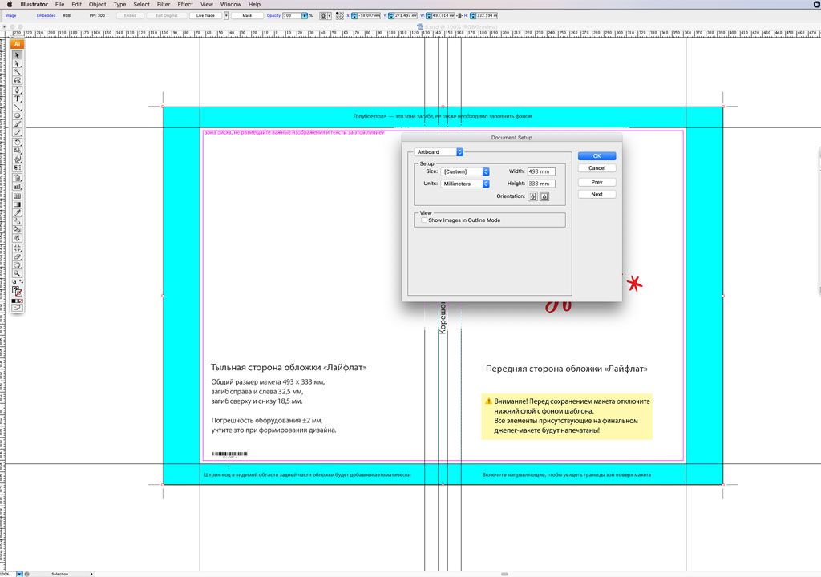This screenshot has width=821, height=577.
Task: Select the Symbol Sprayer tool
Action: click(18, 178)
